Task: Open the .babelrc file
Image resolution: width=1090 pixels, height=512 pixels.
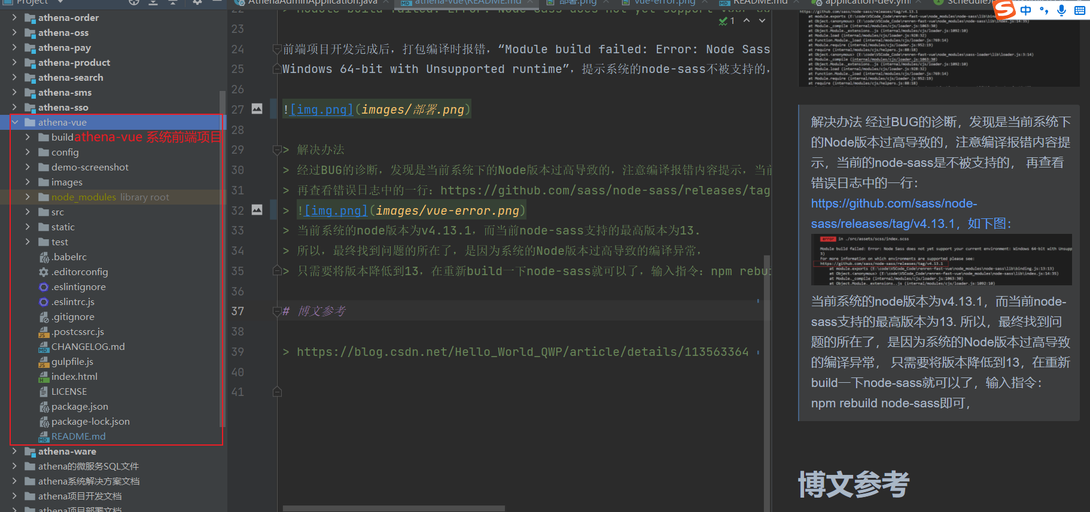Action: pyautogui.click(x=69, y=257)
